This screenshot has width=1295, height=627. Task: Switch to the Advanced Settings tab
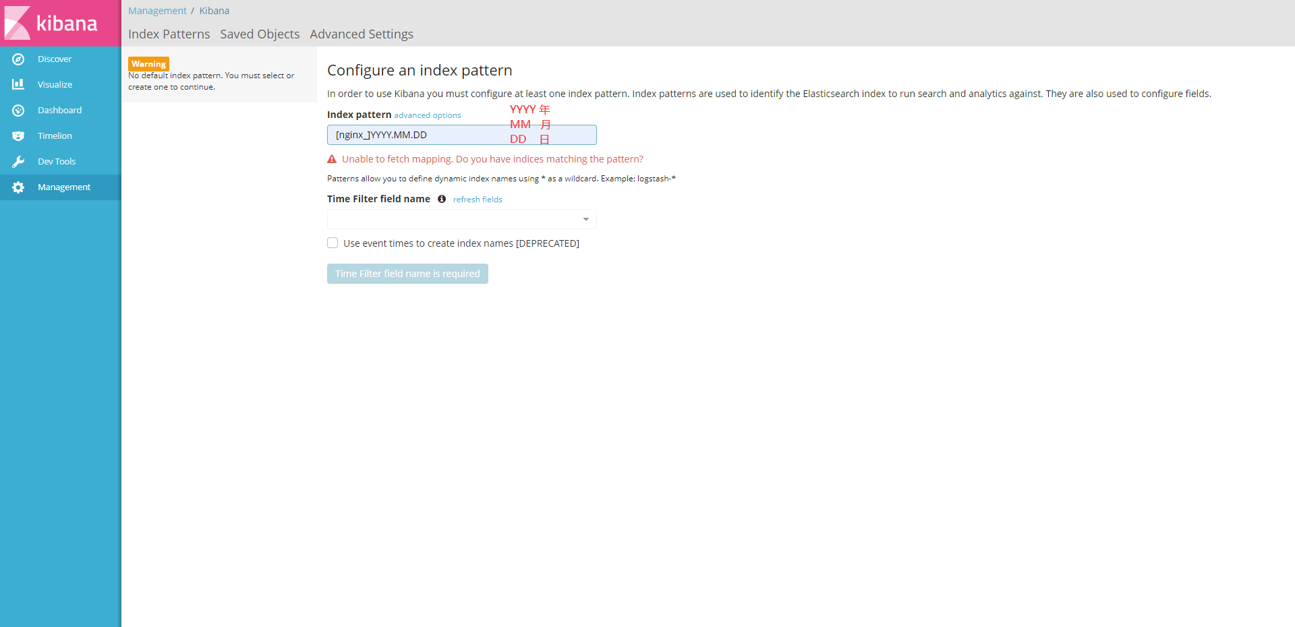[x=362, y=34]
